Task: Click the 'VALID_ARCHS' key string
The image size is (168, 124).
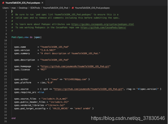Action: (60, 109)
